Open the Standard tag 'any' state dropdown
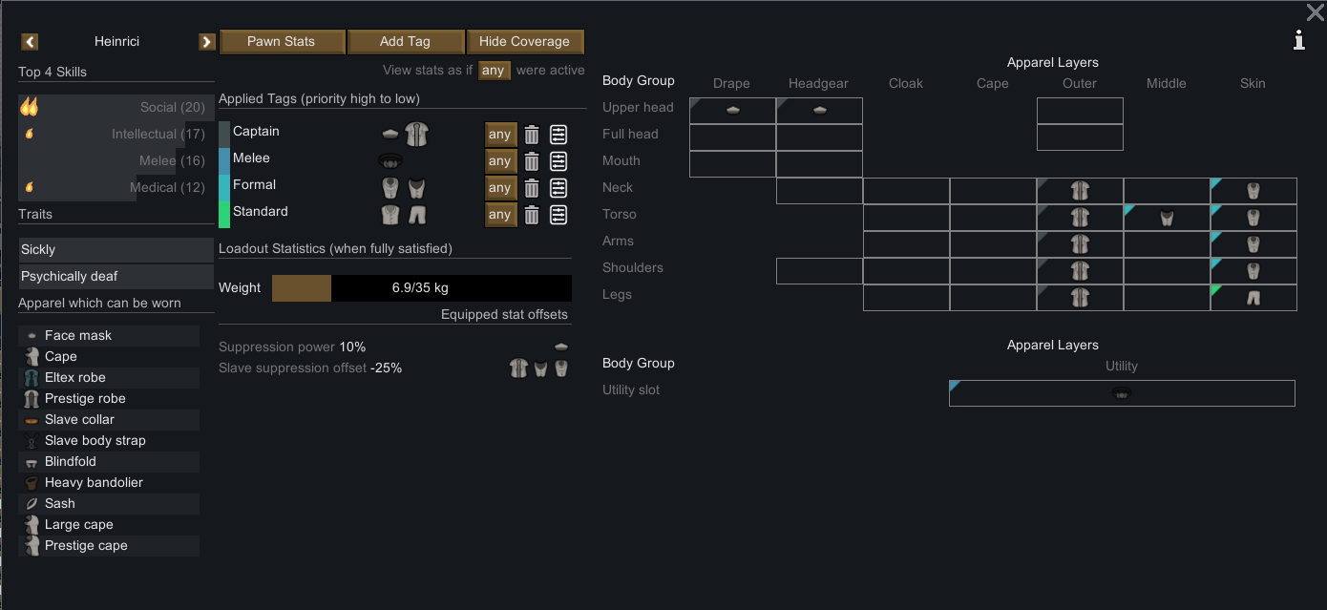 pyautogui.click(x=500, y=215)
